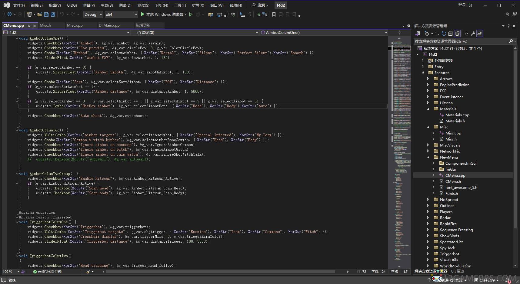
Task: Toggle the preview selected items button
Action: 480,34
